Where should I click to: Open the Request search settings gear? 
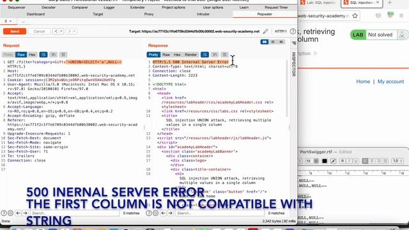click(x=10, y=213)
